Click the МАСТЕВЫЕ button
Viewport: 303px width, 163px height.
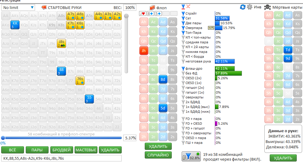[x=86, y=150]
